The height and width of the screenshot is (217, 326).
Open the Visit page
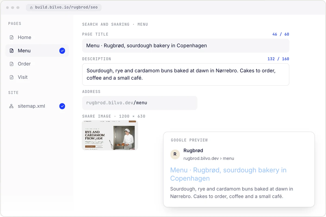37,77
